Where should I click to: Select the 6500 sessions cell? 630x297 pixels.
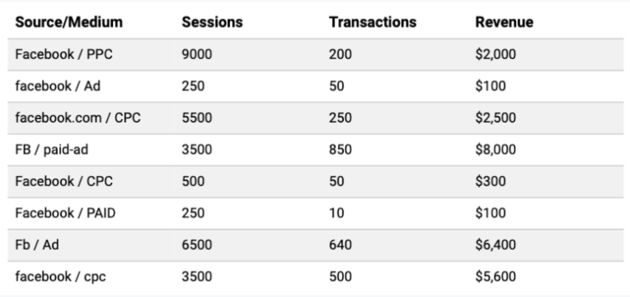197,245
